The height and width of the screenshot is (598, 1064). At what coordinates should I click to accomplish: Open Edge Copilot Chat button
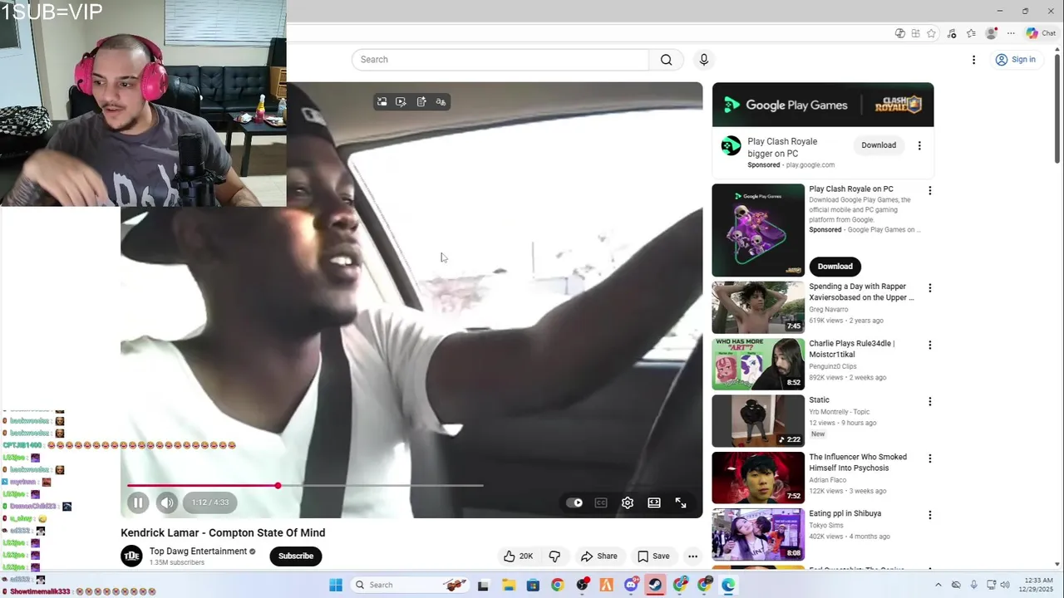pos(1041,33)
